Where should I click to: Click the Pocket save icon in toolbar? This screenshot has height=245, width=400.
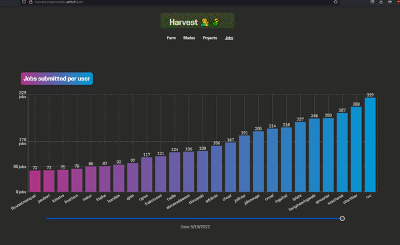pos(372,2)
